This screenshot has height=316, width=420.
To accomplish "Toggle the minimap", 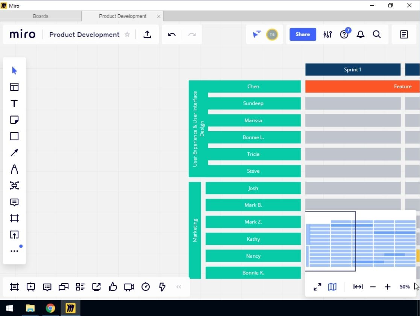I will (332, 287).
